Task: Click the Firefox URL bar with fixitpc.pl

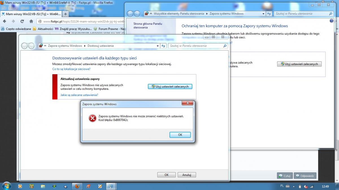Action: tap(81, 21)
